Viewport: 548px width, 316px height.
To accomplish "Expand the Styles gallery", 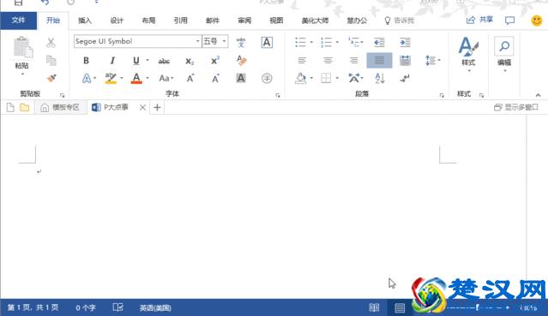I will click(468, 55).
